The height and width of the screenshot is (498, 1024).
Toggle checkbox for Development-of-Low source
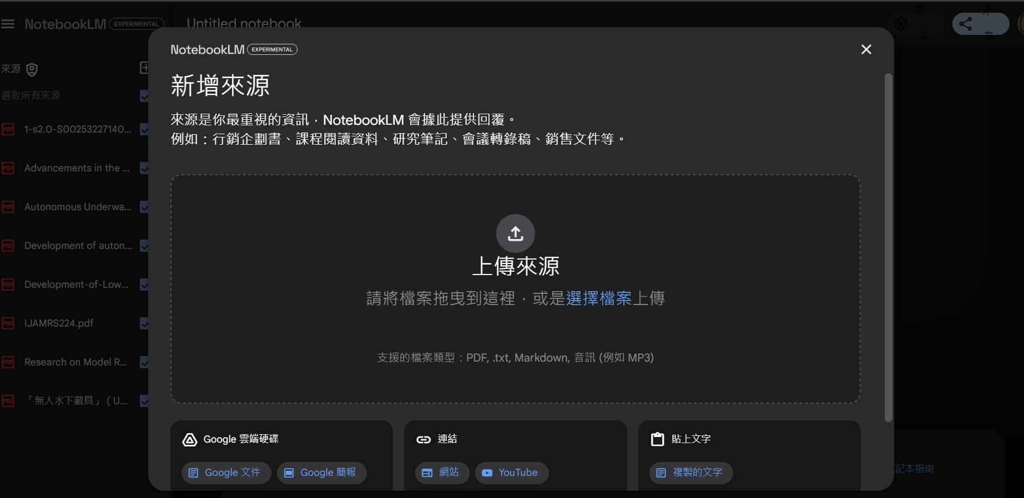click(144, 284)
